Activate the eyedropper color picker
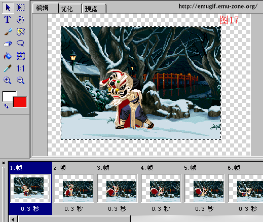This screenshot has height=222, width=263. coord(8,68)
